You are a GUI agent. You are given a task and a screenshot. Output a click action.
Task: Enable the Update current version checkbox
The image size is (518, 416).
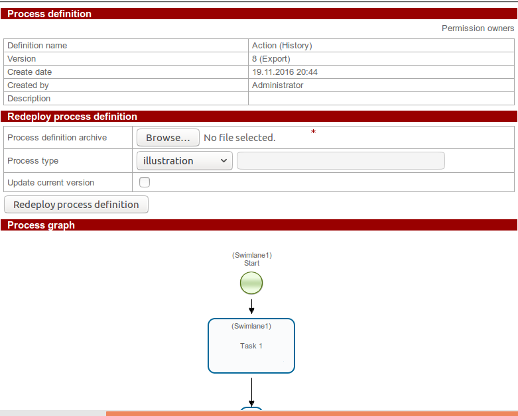pyautogui.click(x=144, y=182)
